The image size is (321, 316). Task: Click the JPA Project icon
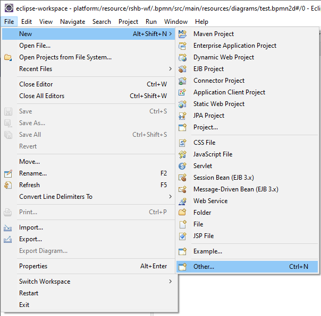click(x=182, y=116)
